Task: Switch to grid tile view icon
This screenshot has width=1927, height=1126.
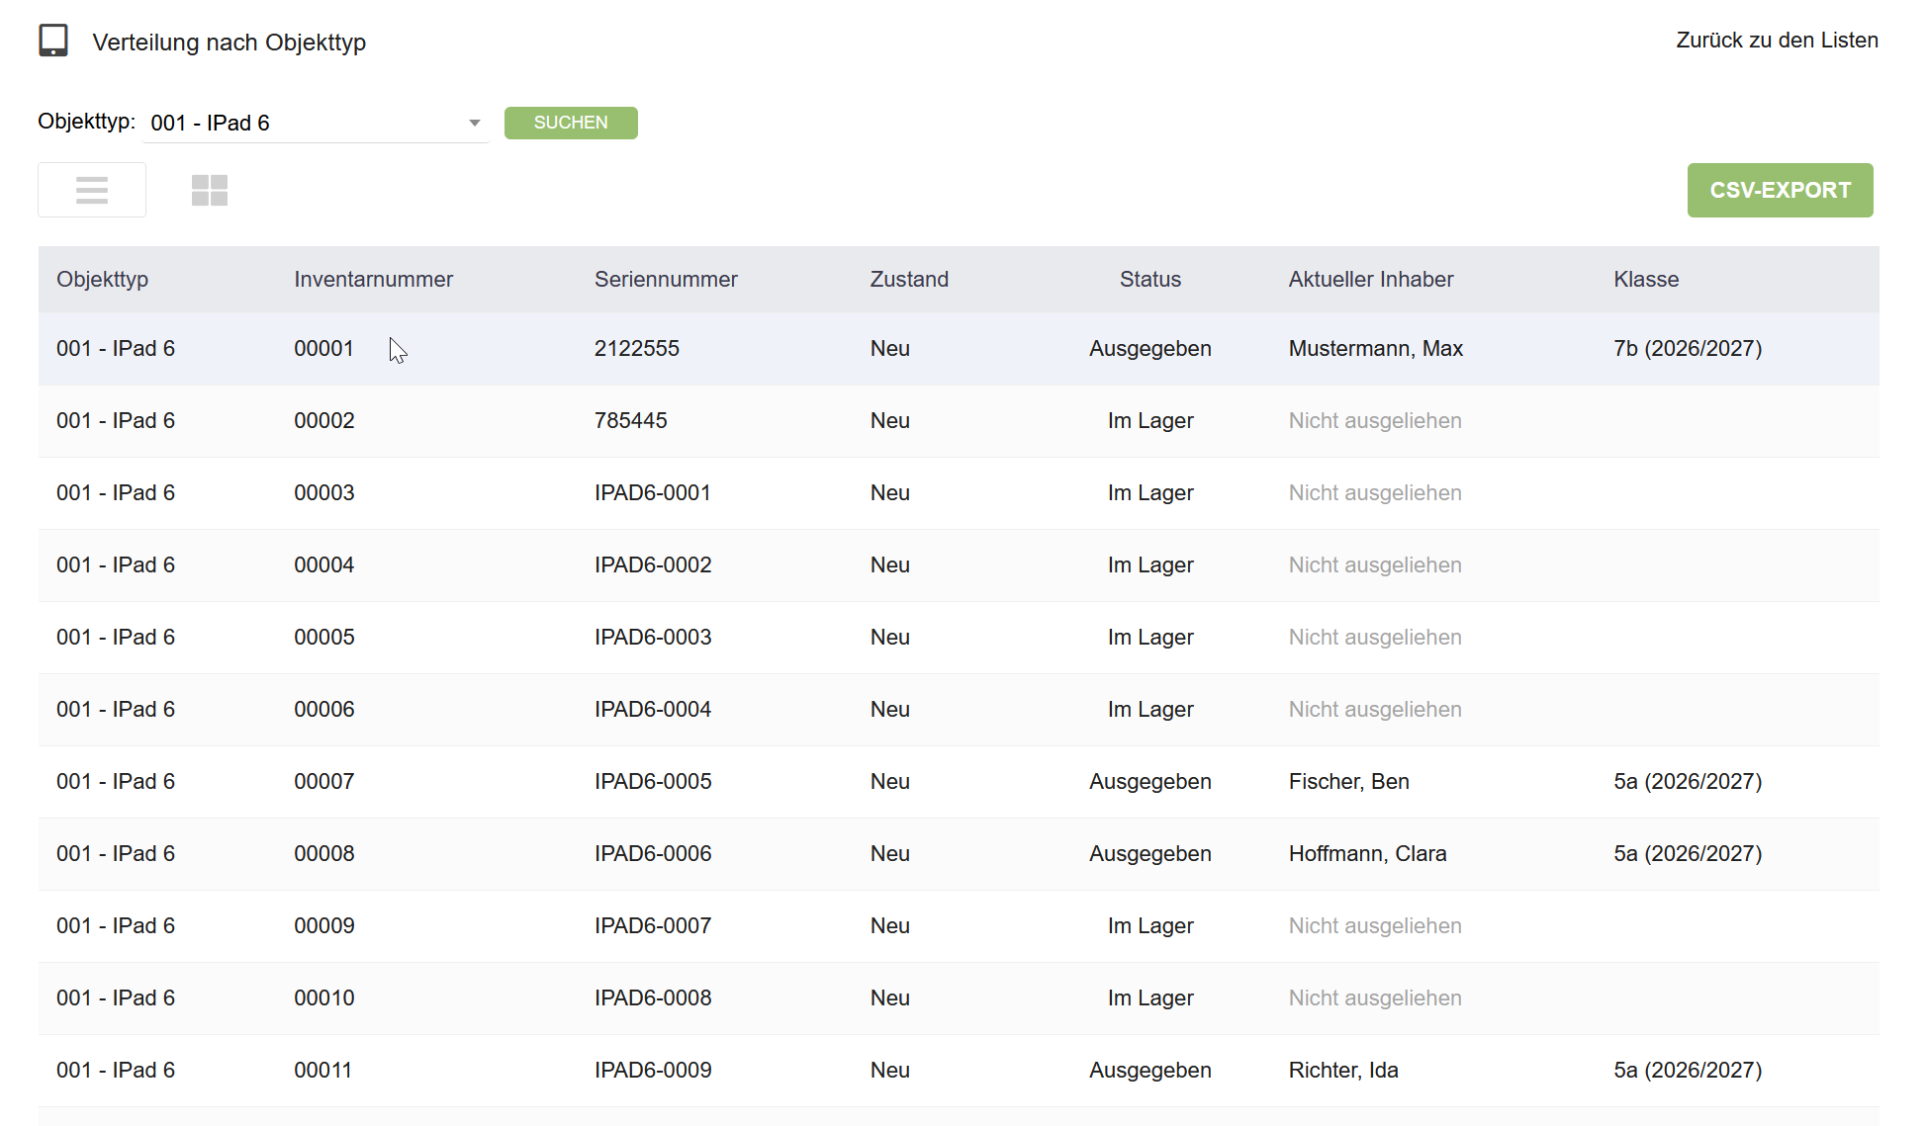Action: click(210, 190)
